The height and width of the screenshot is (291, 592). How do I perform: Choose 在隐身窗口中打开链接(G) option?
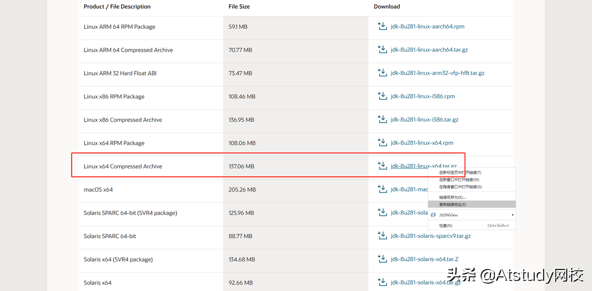(460, 187)
